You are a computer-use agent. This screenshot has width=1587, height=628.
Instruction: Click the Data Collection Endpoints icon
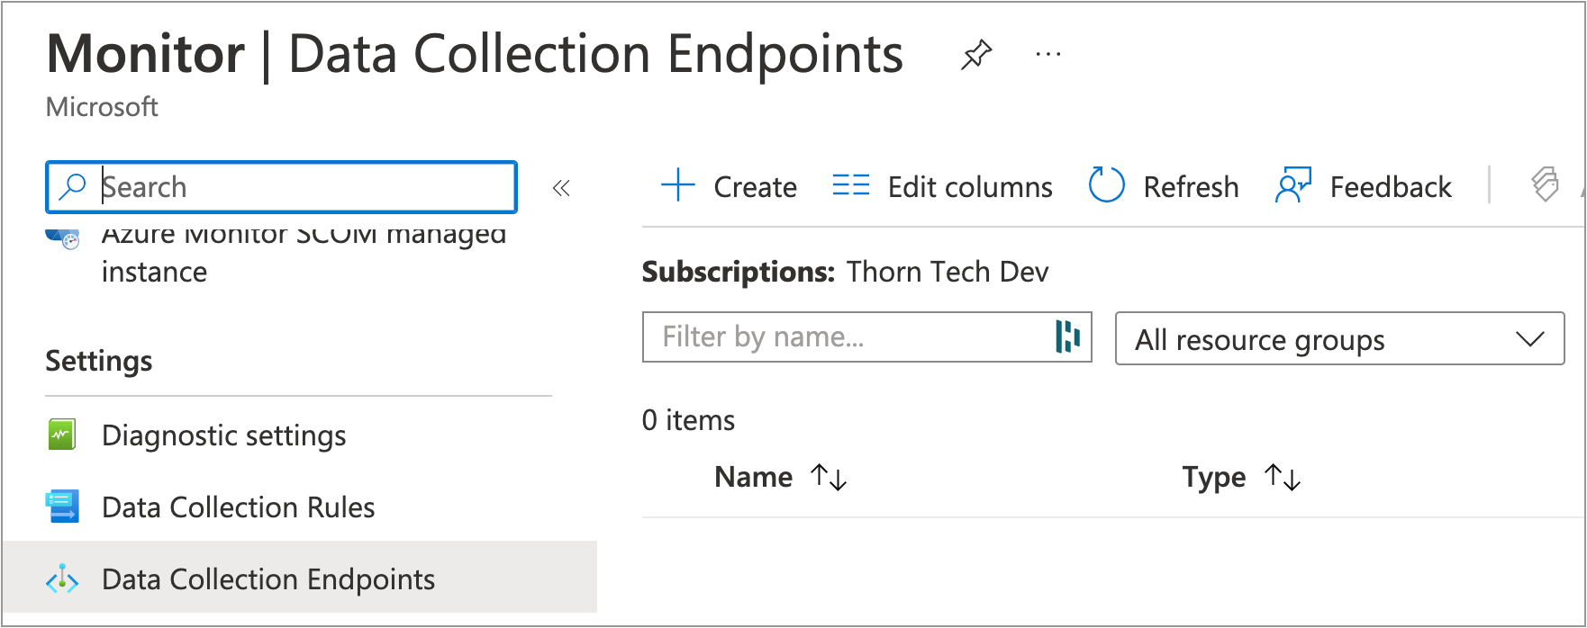(x=62, y=579)
